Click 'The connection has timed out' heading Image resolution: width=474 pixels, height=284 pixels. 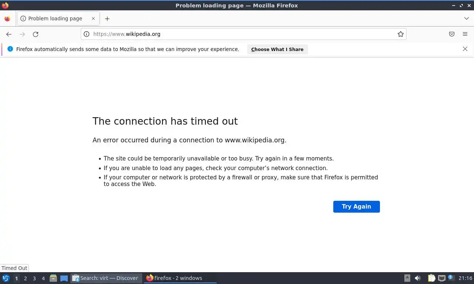165,121
